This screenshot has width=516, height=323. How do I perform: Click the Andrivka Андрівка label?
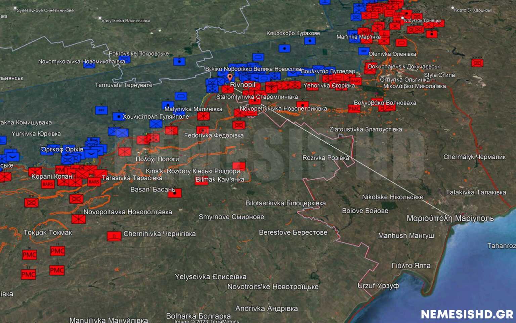click(266, 309)
